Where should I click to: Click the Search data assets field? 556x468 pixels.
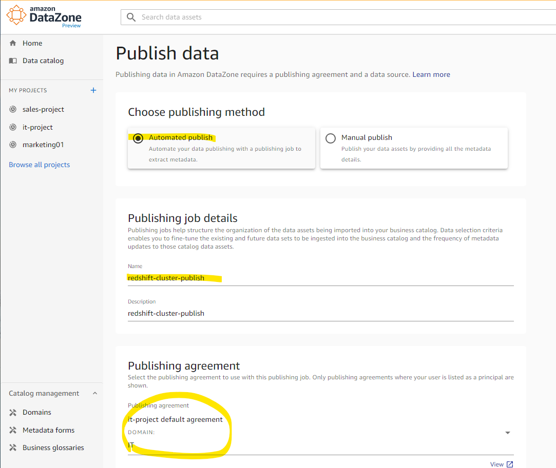pos(339,17)
